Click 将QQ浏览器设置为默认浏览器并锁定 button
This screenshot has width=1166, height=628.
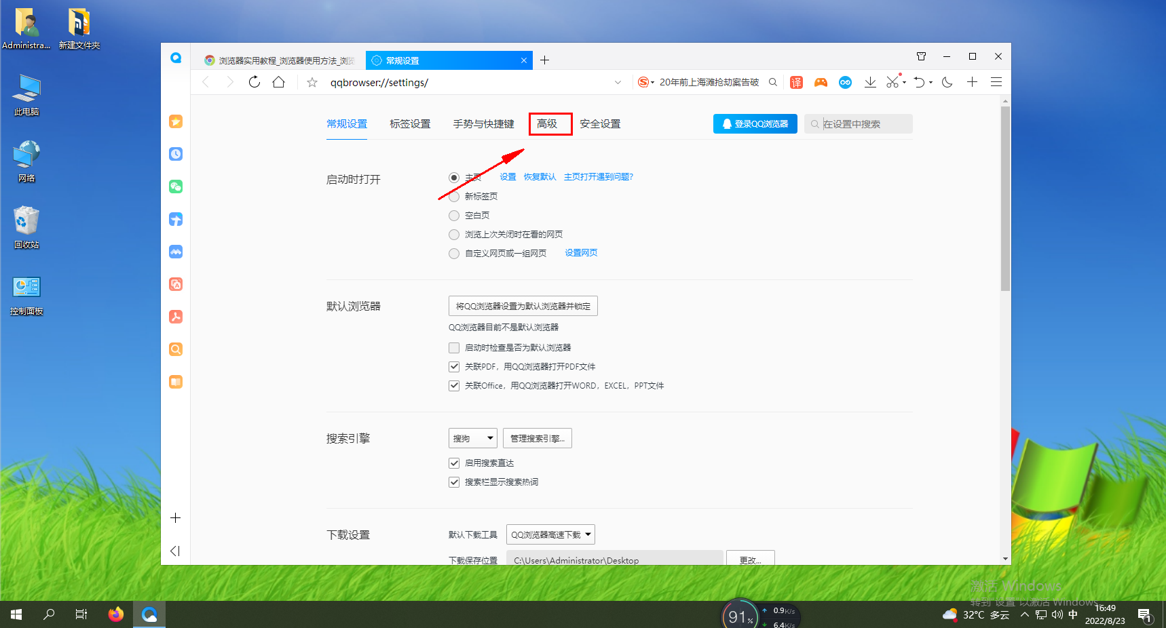tap(523, 306)
